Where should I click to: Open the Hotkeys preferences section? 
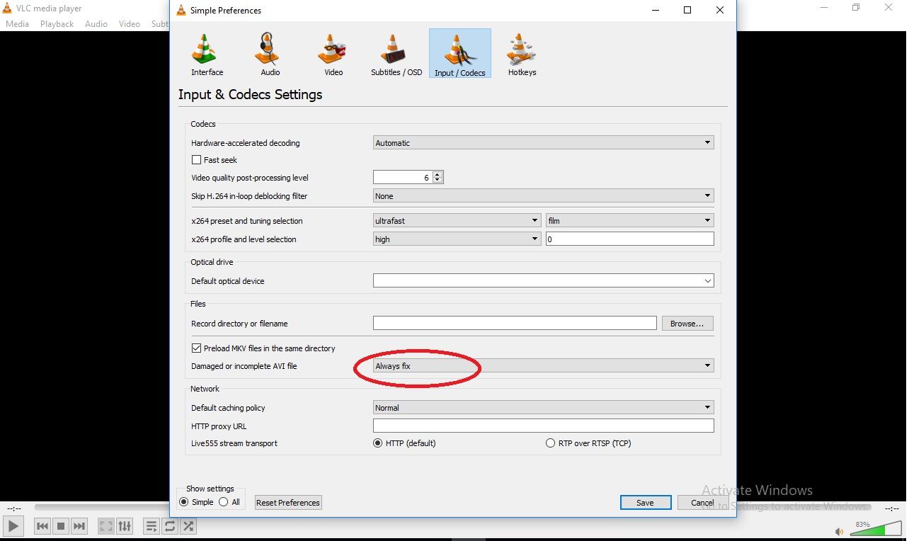pos(522,54)
